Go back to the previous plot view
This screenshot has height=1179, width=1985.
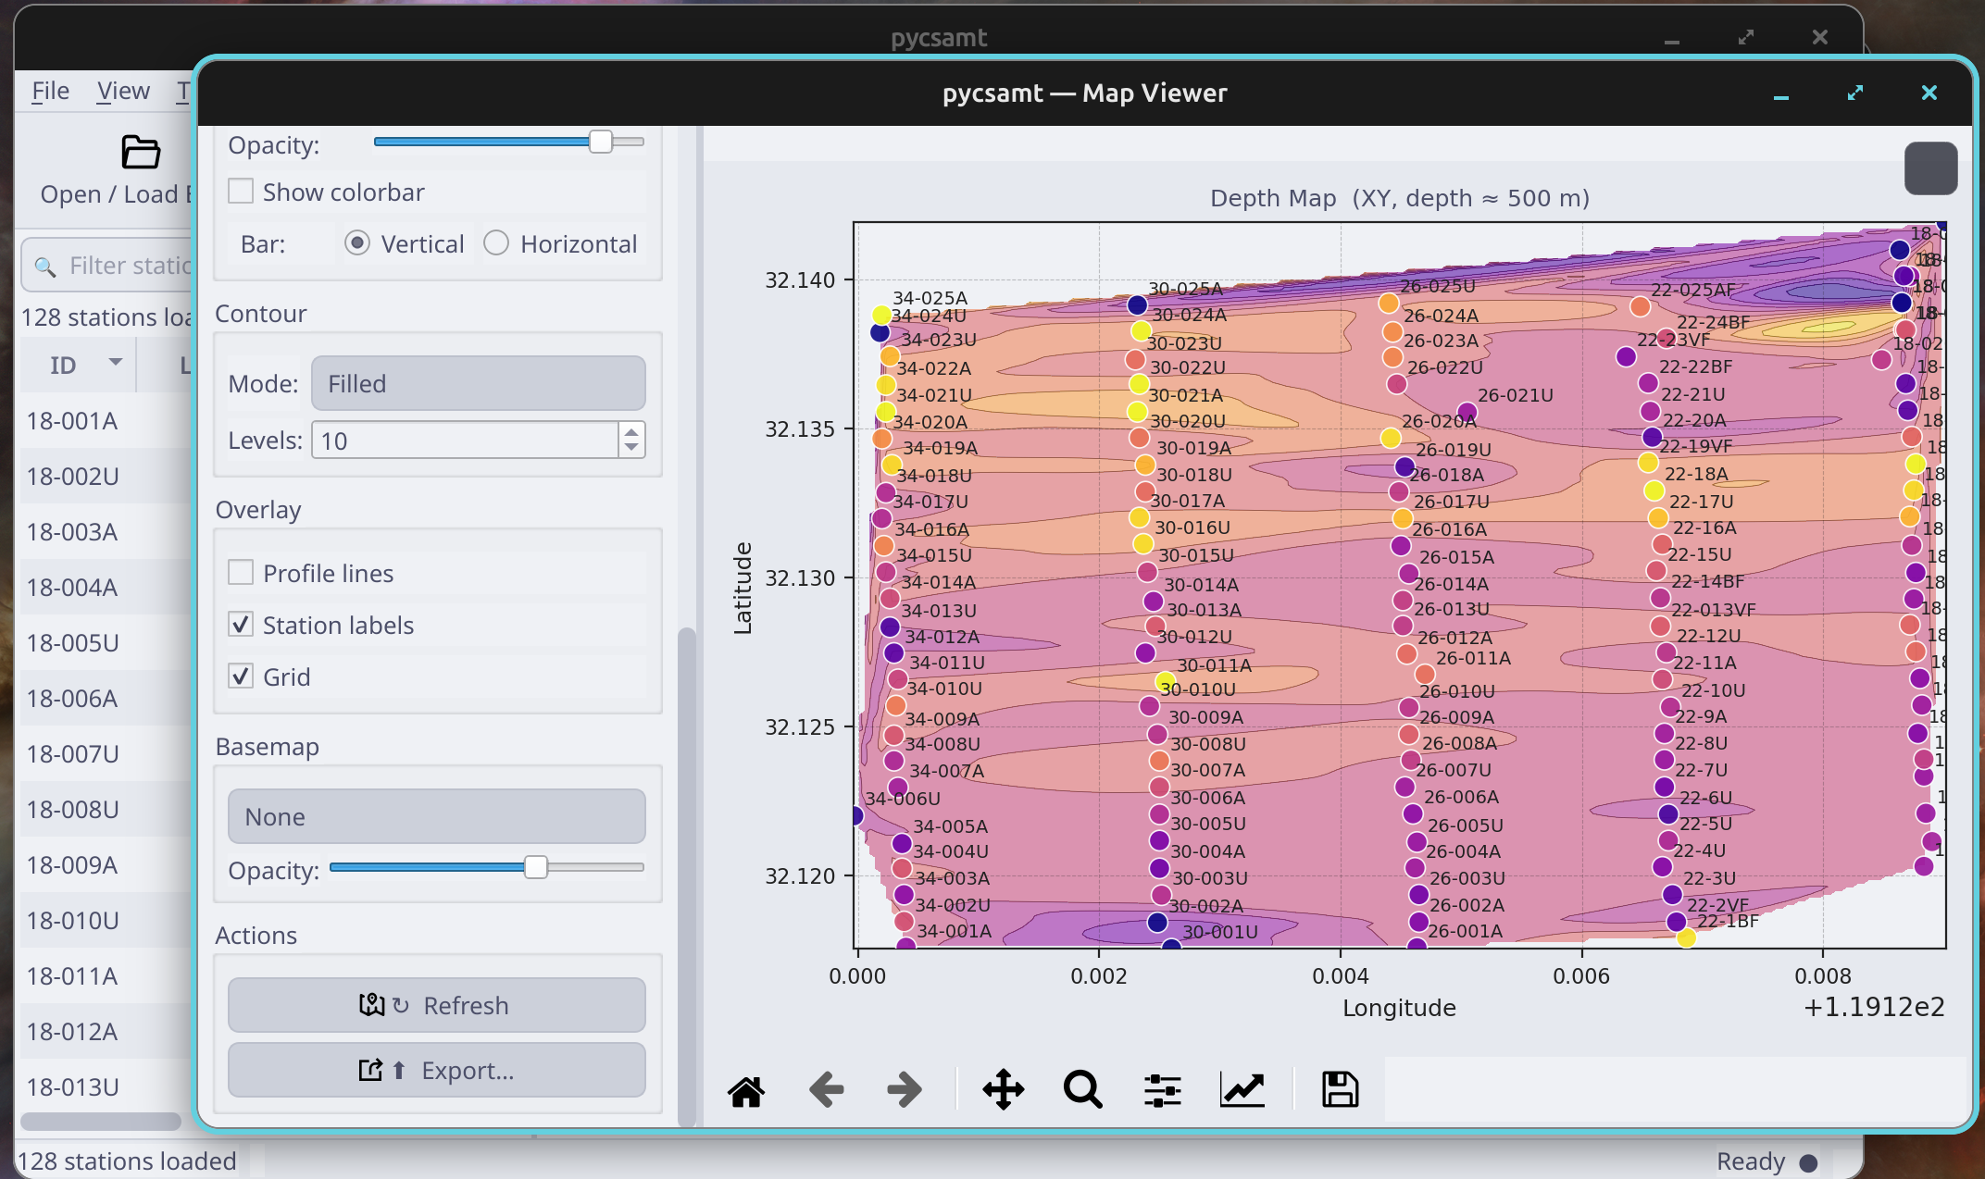[x=826, y=1090]
